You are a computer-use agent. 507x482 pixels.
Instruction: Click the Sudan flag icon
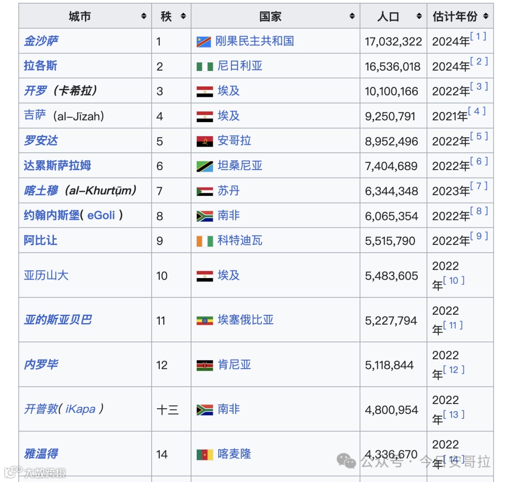(x=205, y=192)
